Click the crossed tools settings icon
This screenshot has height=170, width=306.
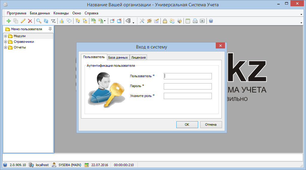point(142,21)
